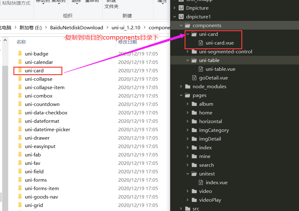
Task: Click BaiduNetdiskDownload breadcrumb segment
Action: point(77,28)
